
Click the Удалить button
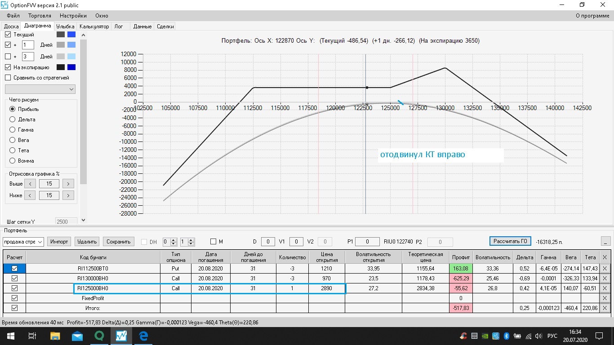click(87, 242)
